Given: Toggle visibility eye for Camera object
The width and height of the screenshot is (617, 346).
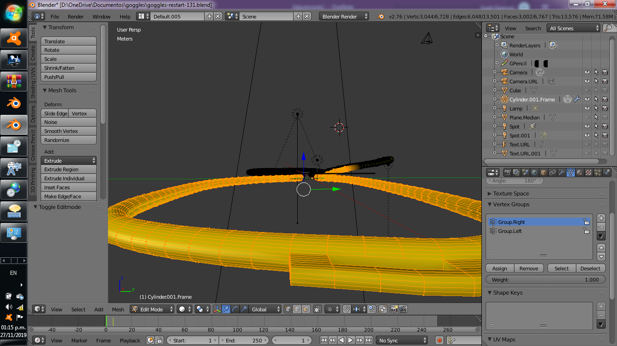Looking at the screenshot, I should click(587, 72).
